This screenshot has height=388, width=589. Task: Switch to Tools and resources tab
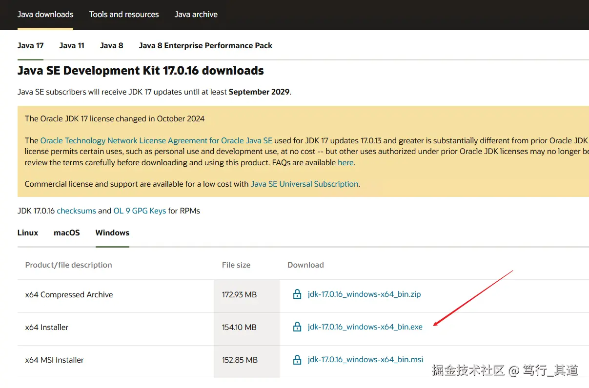(124, 14)
